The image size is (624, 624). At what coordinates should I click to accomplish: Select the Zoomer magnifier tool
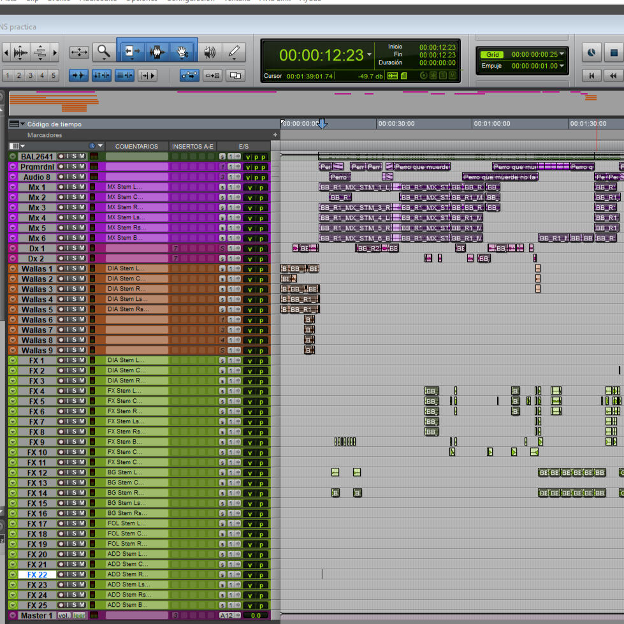pos(103,52)
